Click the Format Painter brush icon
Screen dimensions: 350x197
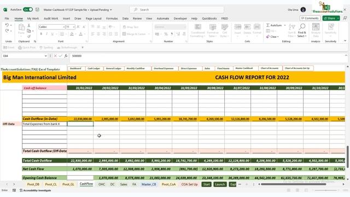[x=29, y=36]
